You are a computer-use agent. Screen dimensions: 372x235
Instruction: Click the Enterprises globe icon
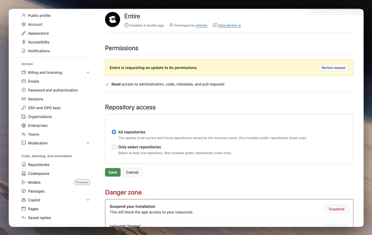[24, 126]
